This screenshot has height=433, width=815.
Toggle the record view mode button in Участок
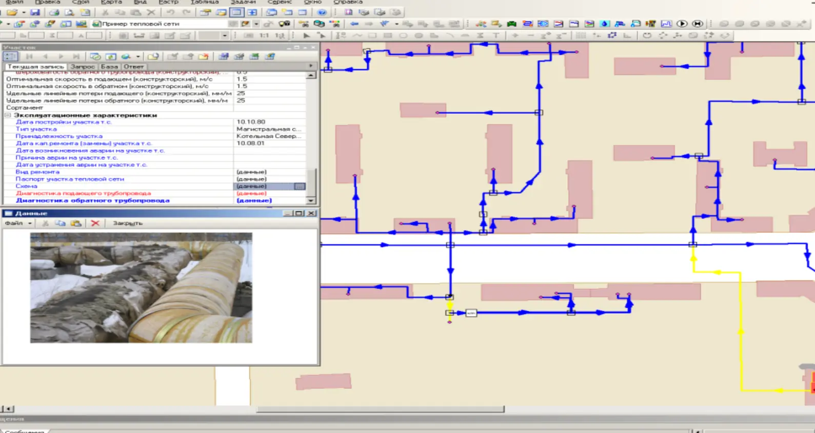tap(11, 56)
